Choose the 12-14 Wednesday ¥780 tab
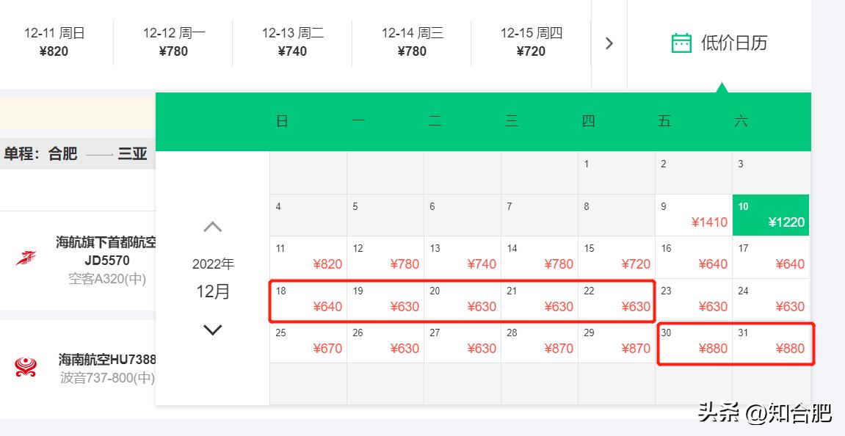This screenshot has width=845, height=436. click(x=412, y=42)
